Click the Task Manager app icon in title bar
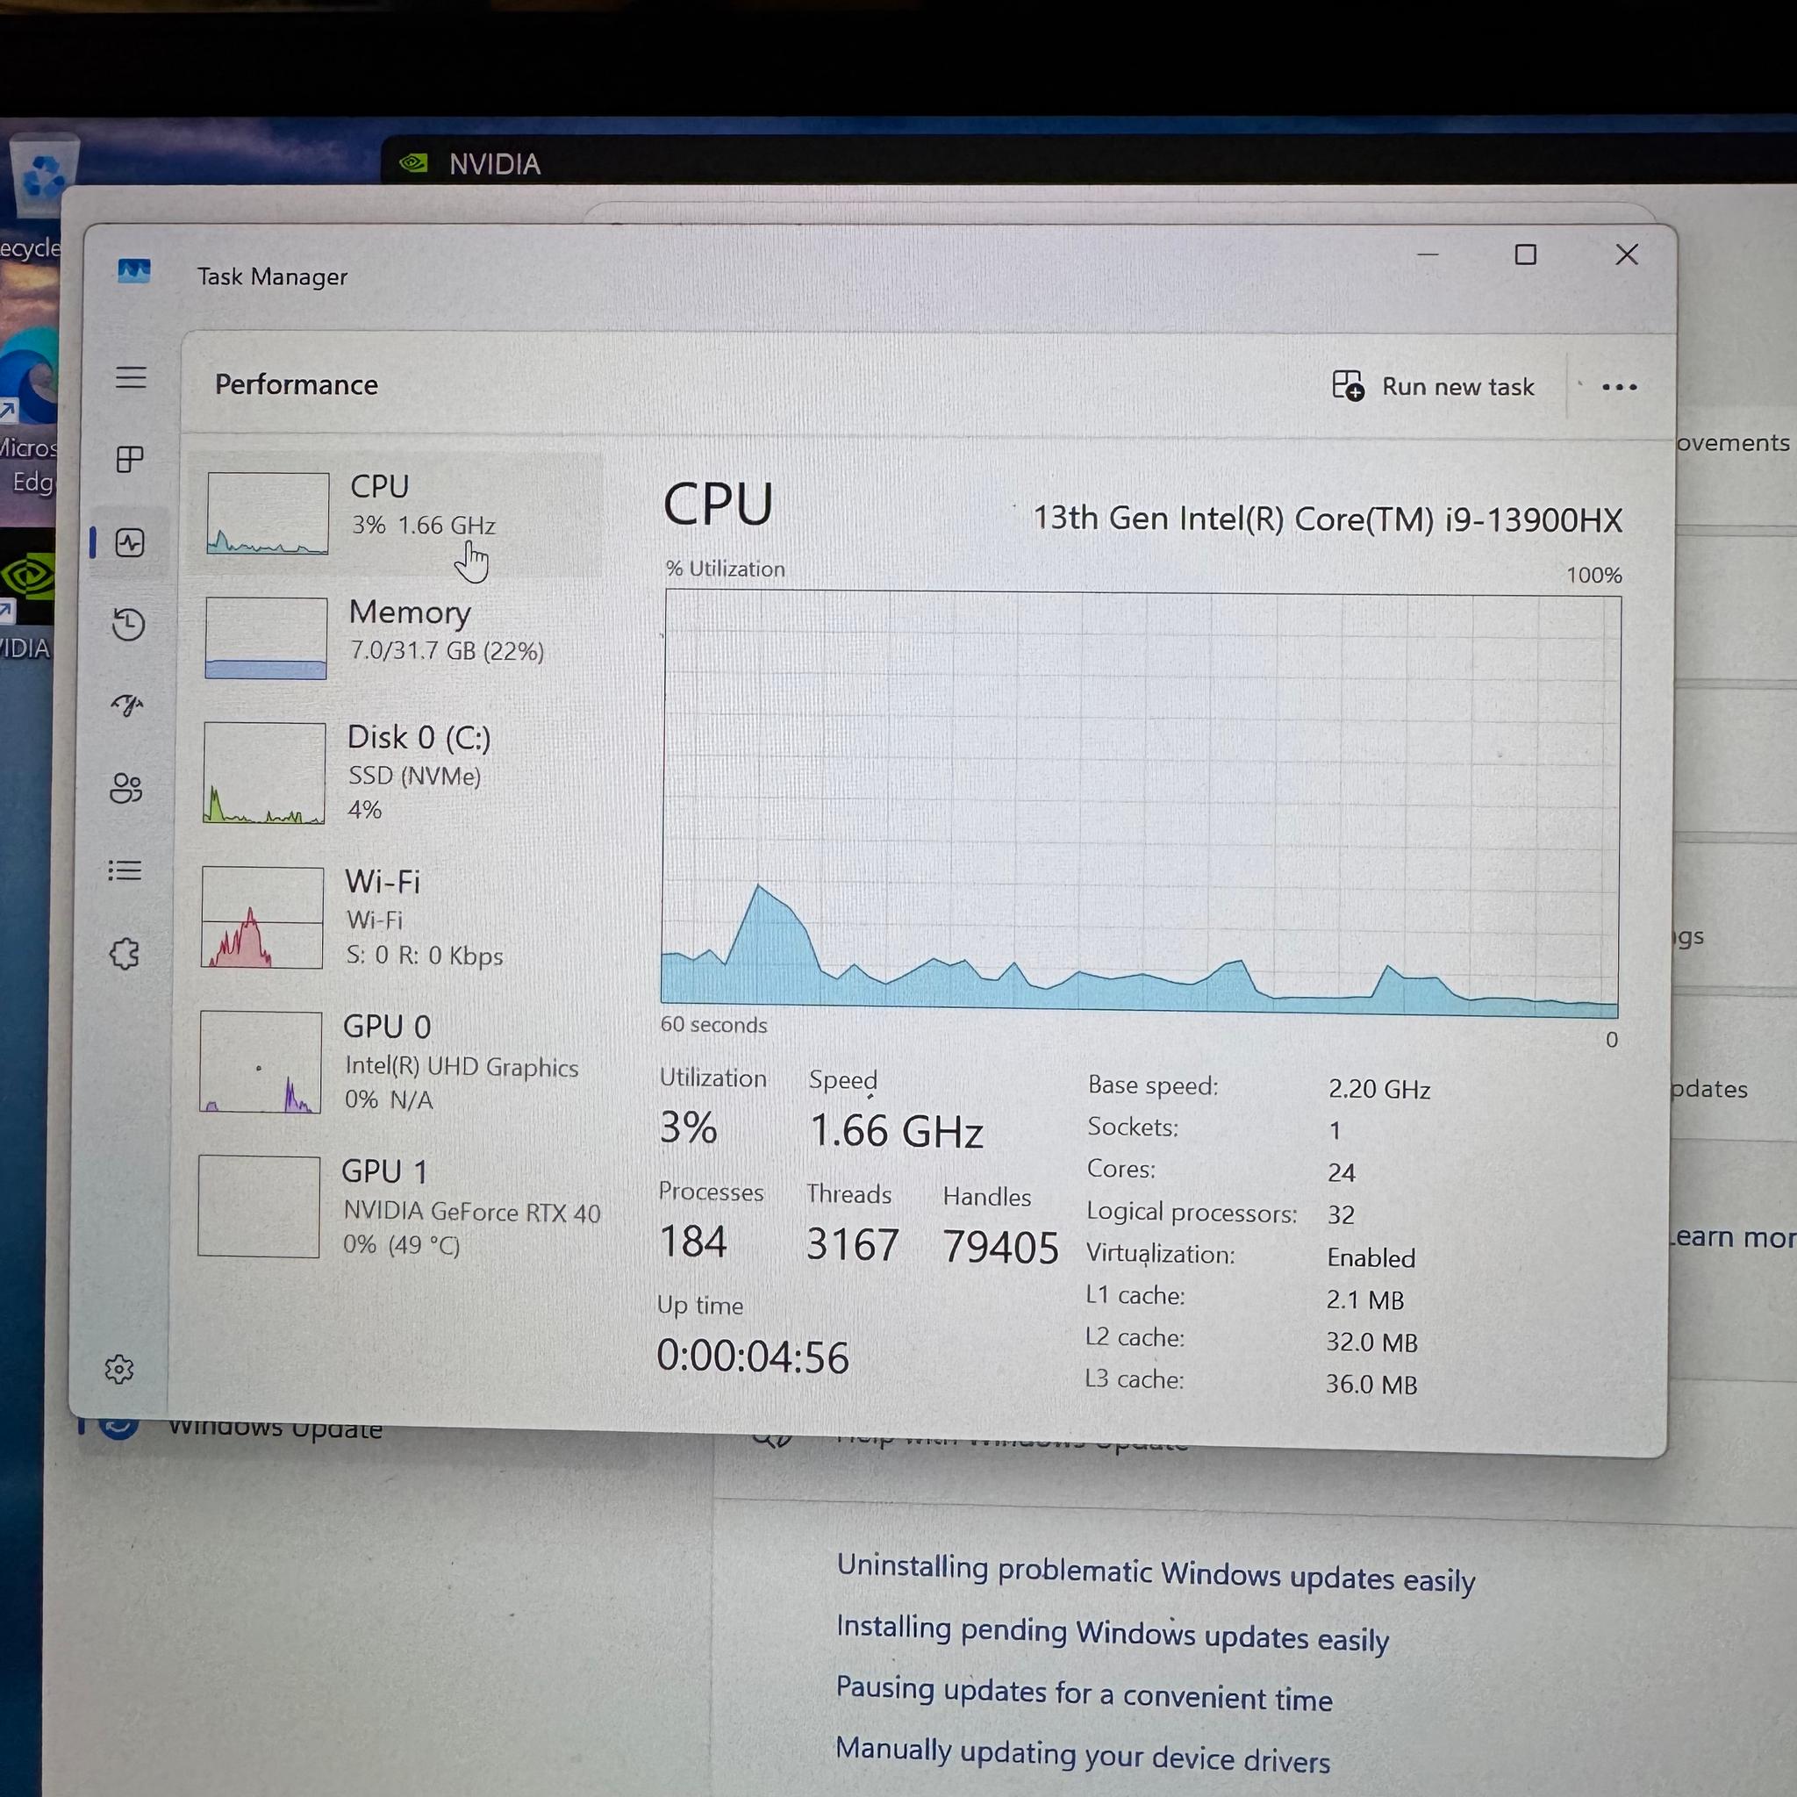The image size is (1797, 1797). point(134,270)
